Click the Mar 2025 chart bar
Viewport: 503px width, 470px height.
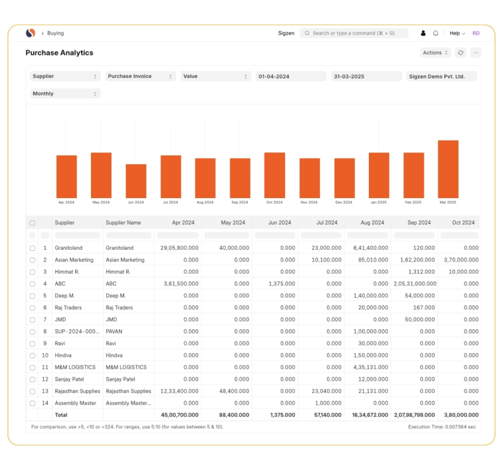click(448, 169)
